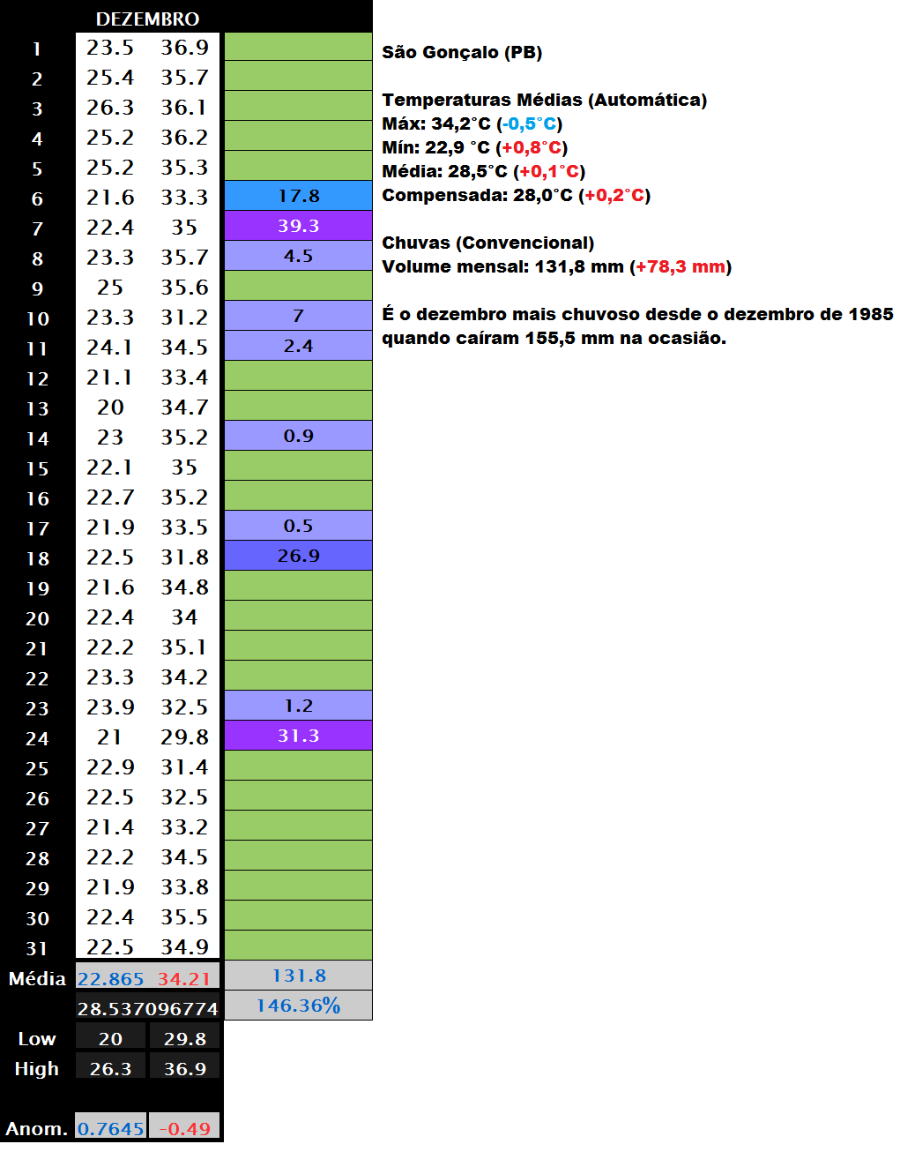Click the 26.9 rainfall value on day 18
This screenshot has height=1159, width=915.
(298, 556)
